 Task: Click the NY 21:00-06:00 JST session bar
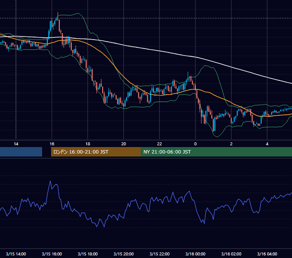[x=216, y=152]
